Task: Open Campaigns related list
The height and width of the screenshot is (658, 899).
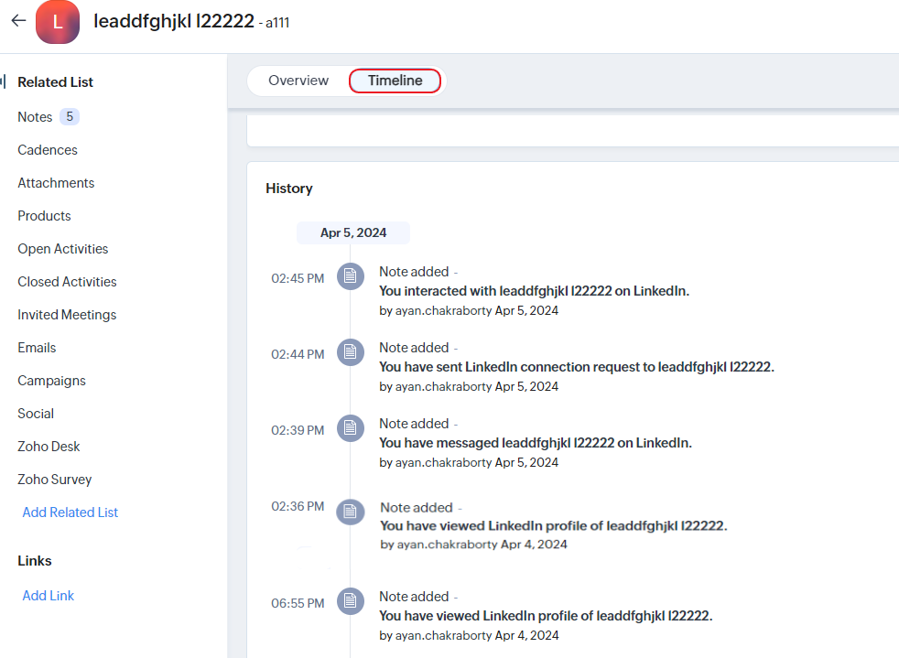Action: 51,381
